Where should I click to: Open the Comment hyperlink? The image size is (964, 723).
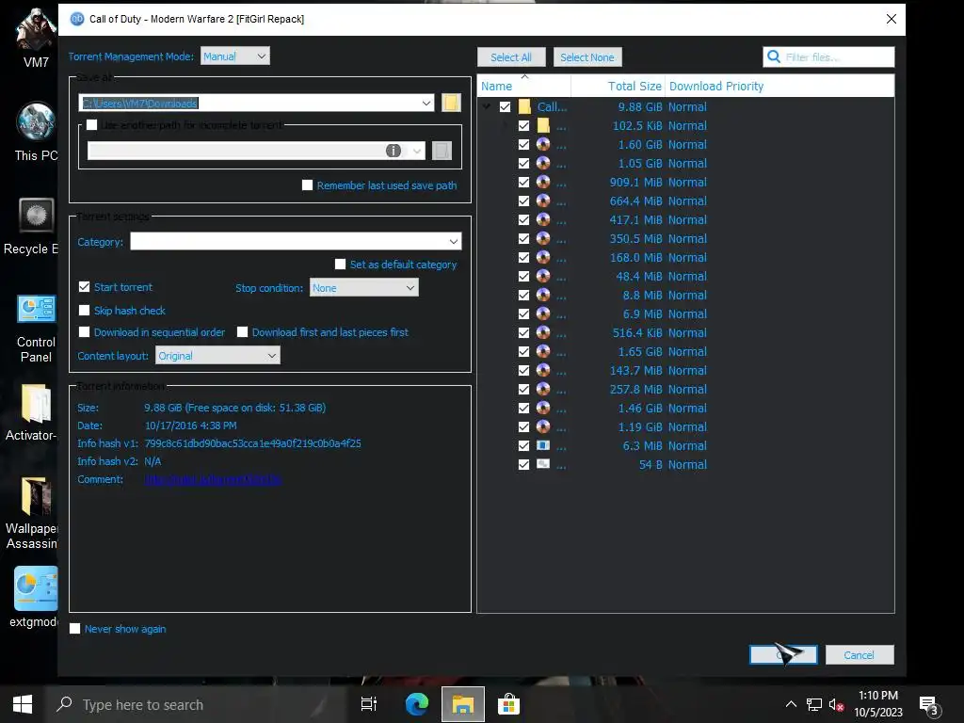coord(214,479)
